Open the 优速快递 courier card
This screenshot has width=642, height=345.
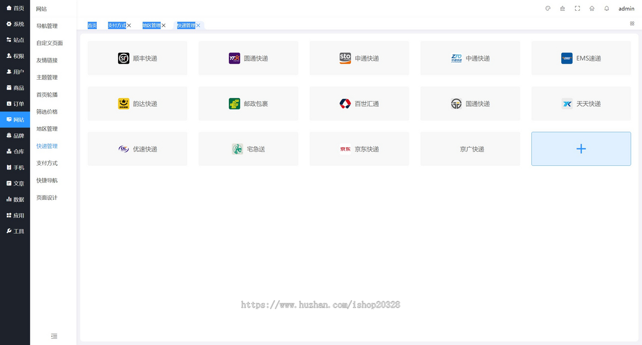coord(137,149)
